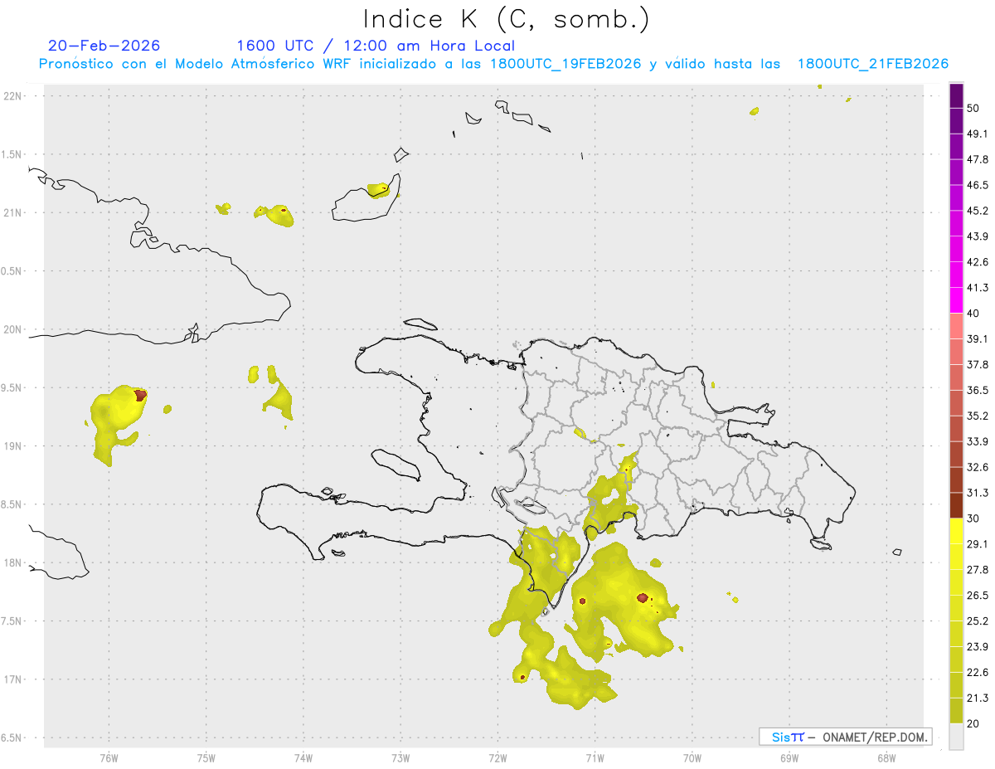Click the "32.6" color scale value
The width and height of the screenshot is (995, 769).
[978, 467]
